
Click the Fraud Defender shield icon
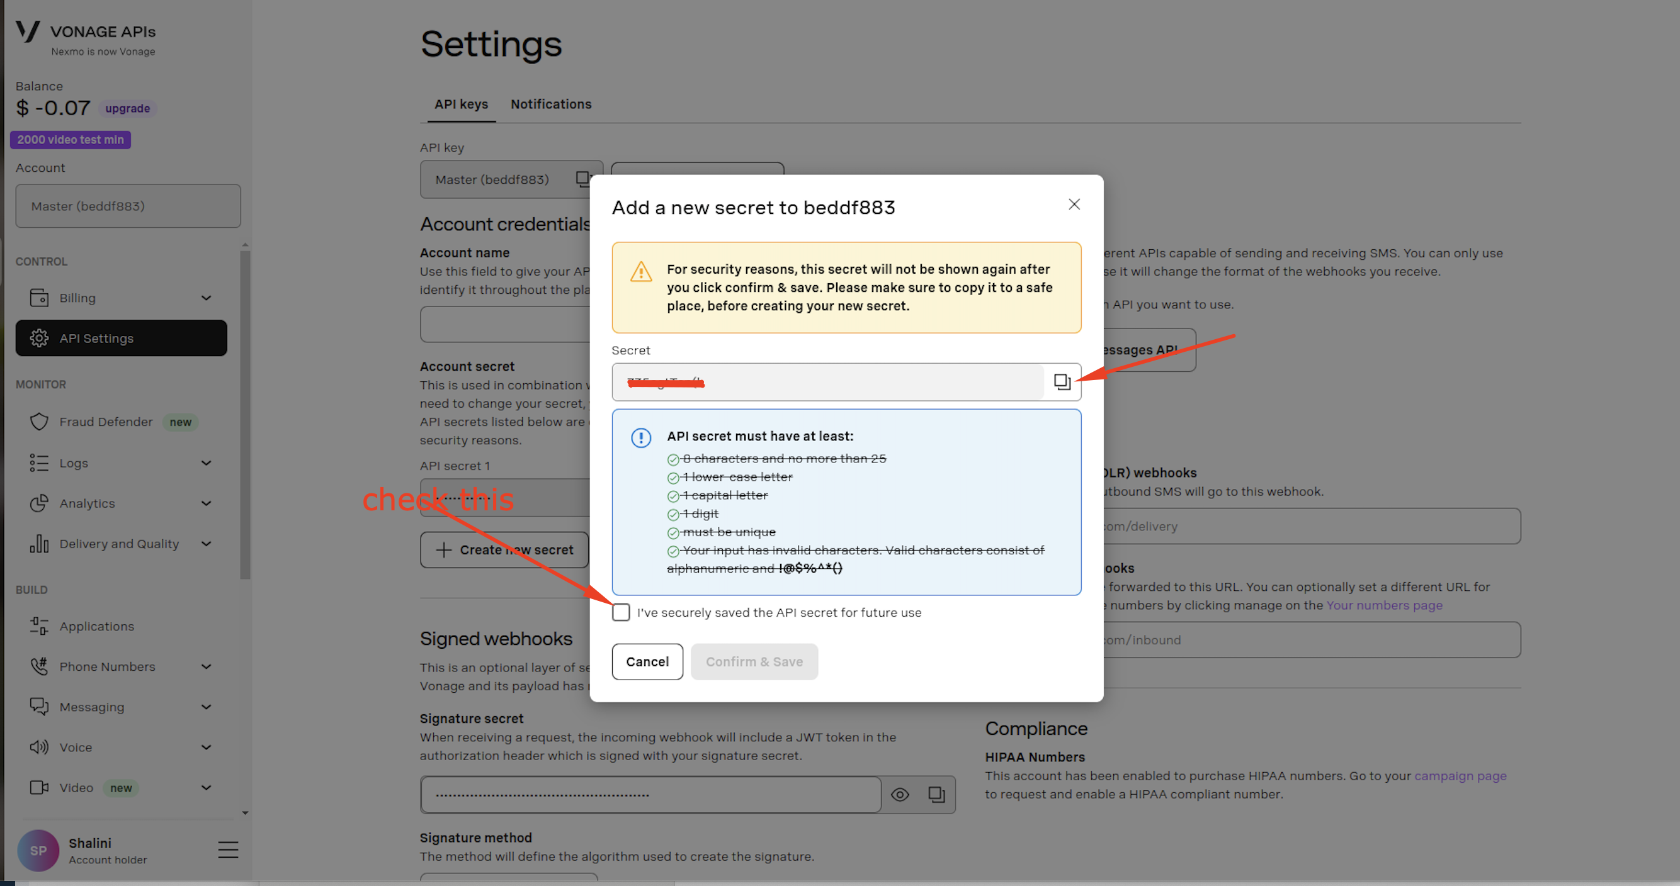point(39,422)
